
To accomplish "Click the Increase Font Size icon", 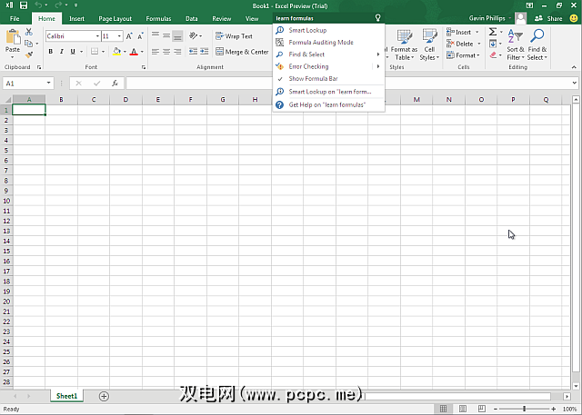I will [x=131, y=36].
